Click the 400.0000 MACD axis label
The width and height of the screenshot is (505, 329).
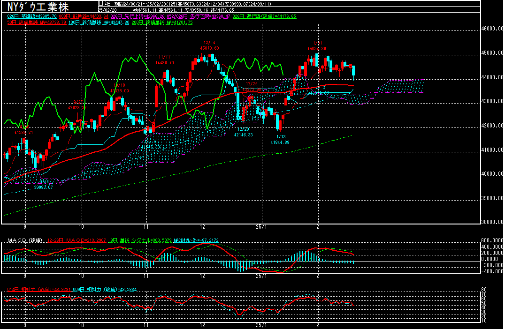[x=492, y=247]
